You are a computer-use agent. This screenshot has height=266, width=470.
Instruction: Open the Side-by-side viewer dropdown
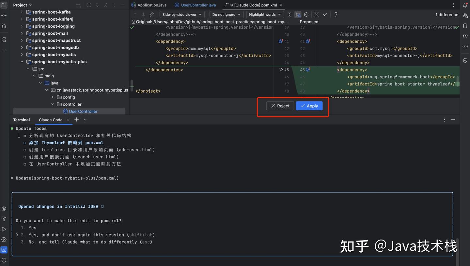(182, 14)
